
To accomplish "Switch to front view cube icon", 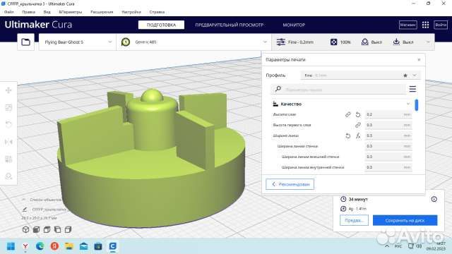I will coord(36,229).
